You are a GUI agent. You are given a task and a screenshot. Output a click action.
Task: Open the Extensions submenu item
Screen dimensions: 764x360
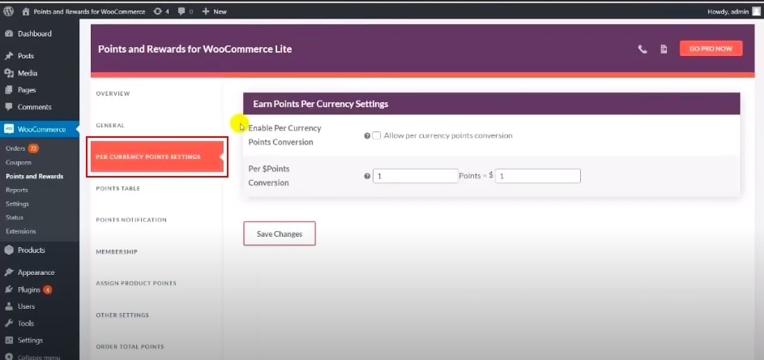click(21, 231)
